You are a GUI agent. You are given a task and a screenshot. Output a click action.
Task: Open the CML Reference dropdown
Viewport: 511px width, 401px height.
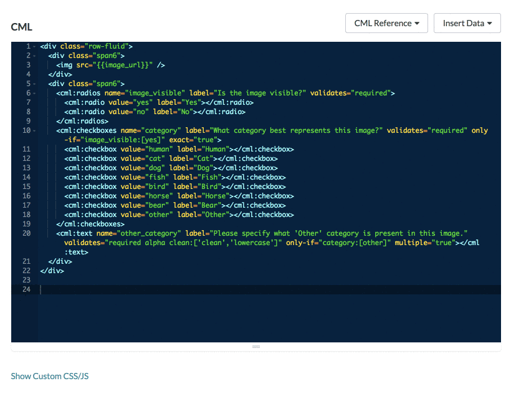pyautogui.click(x=386, y=23)
